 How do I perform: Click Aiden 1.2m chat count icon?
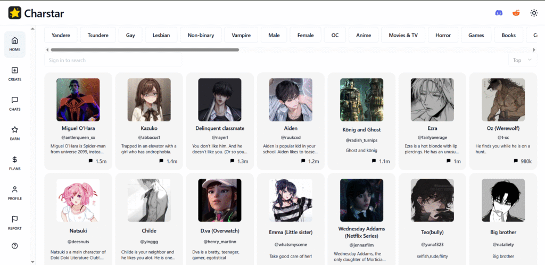(303, 161)
